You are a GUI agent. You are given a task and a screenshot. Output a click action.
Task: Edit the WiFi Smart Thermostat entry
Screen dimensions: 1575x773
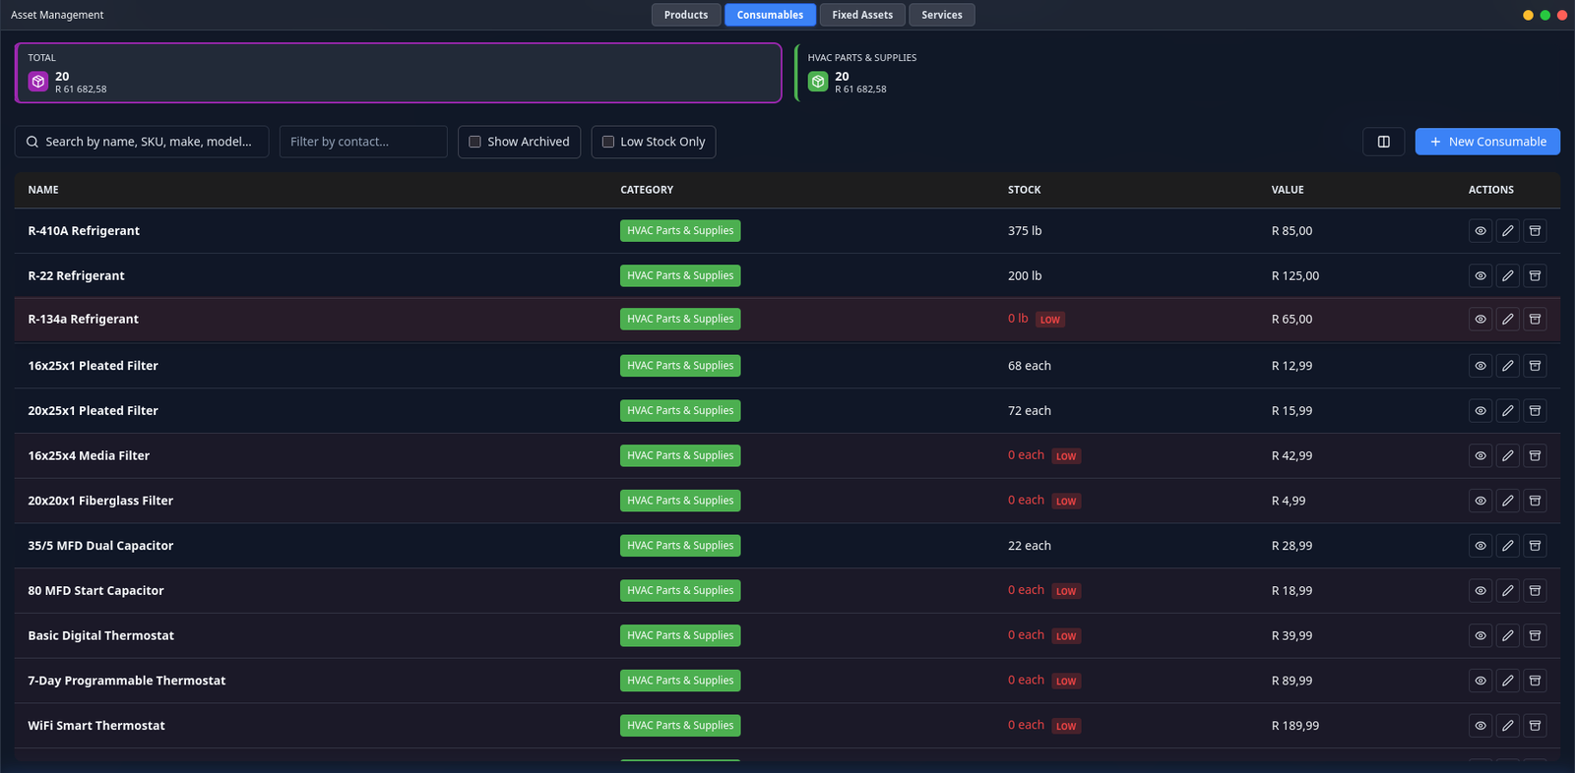pyautogui.click(x=1507, y=726)
